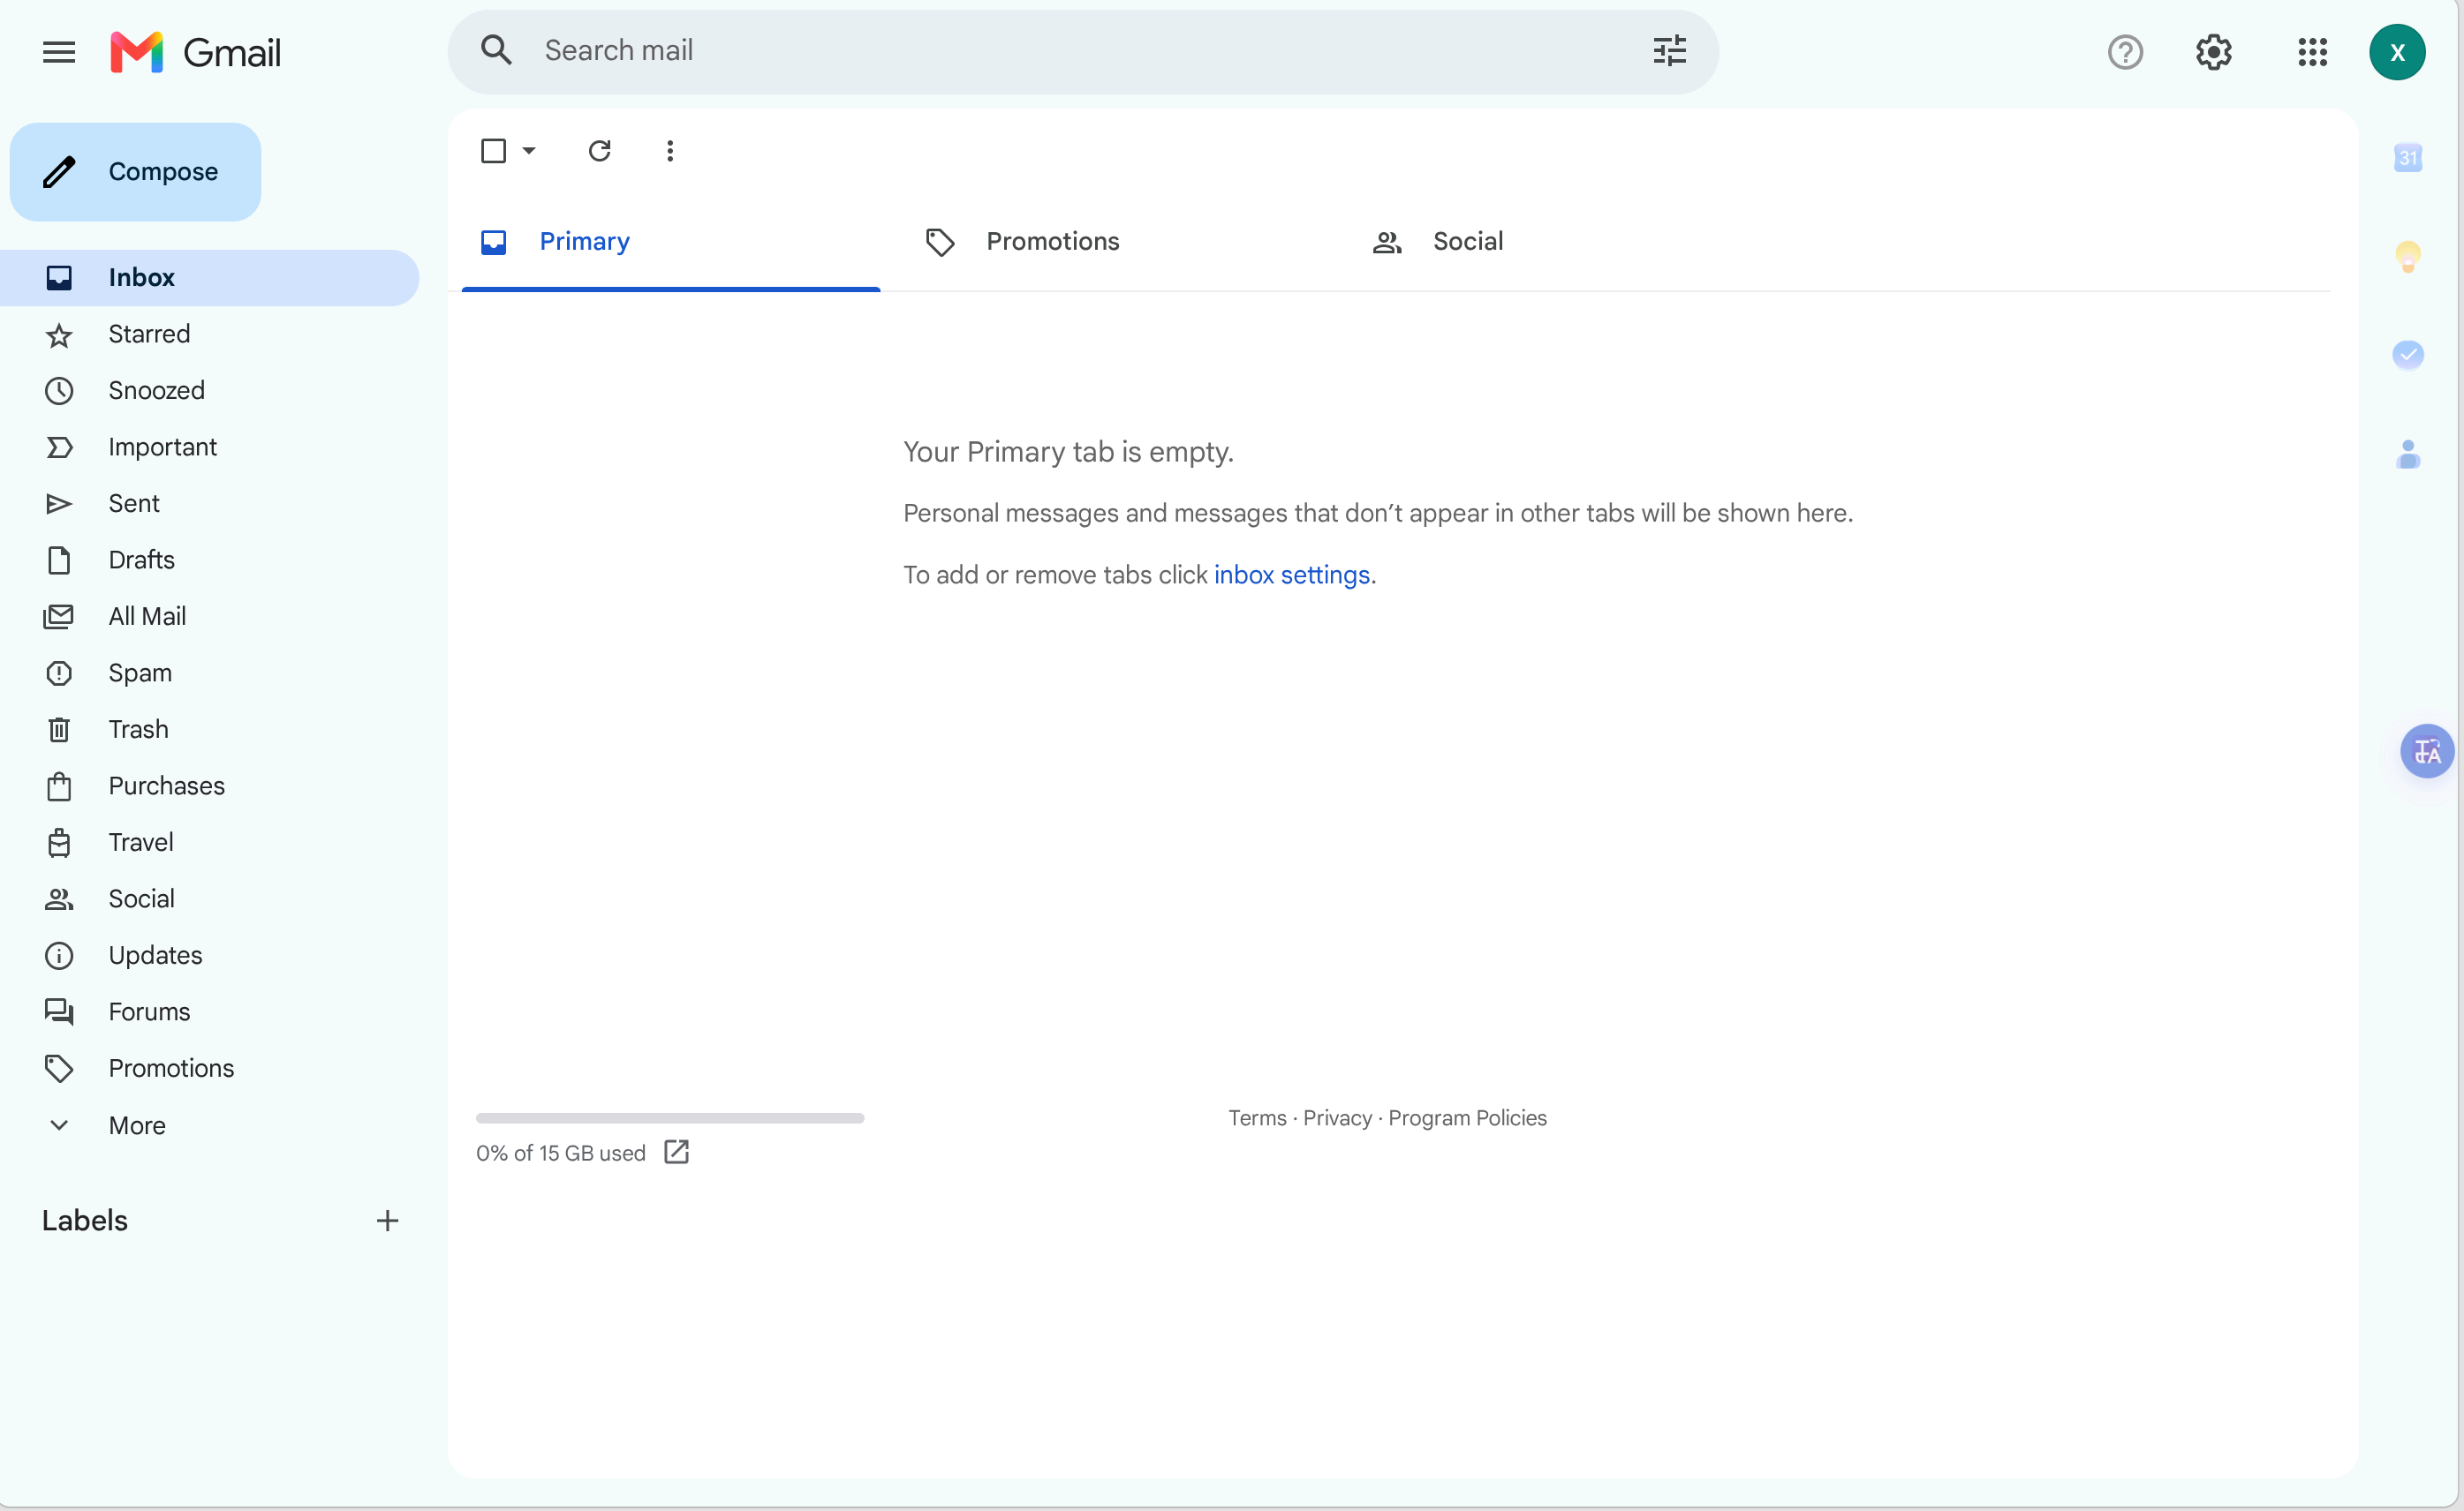This screenshot has width=2464, height=1511.
Task: Open the Program Policies link
Action: 1467,1118
